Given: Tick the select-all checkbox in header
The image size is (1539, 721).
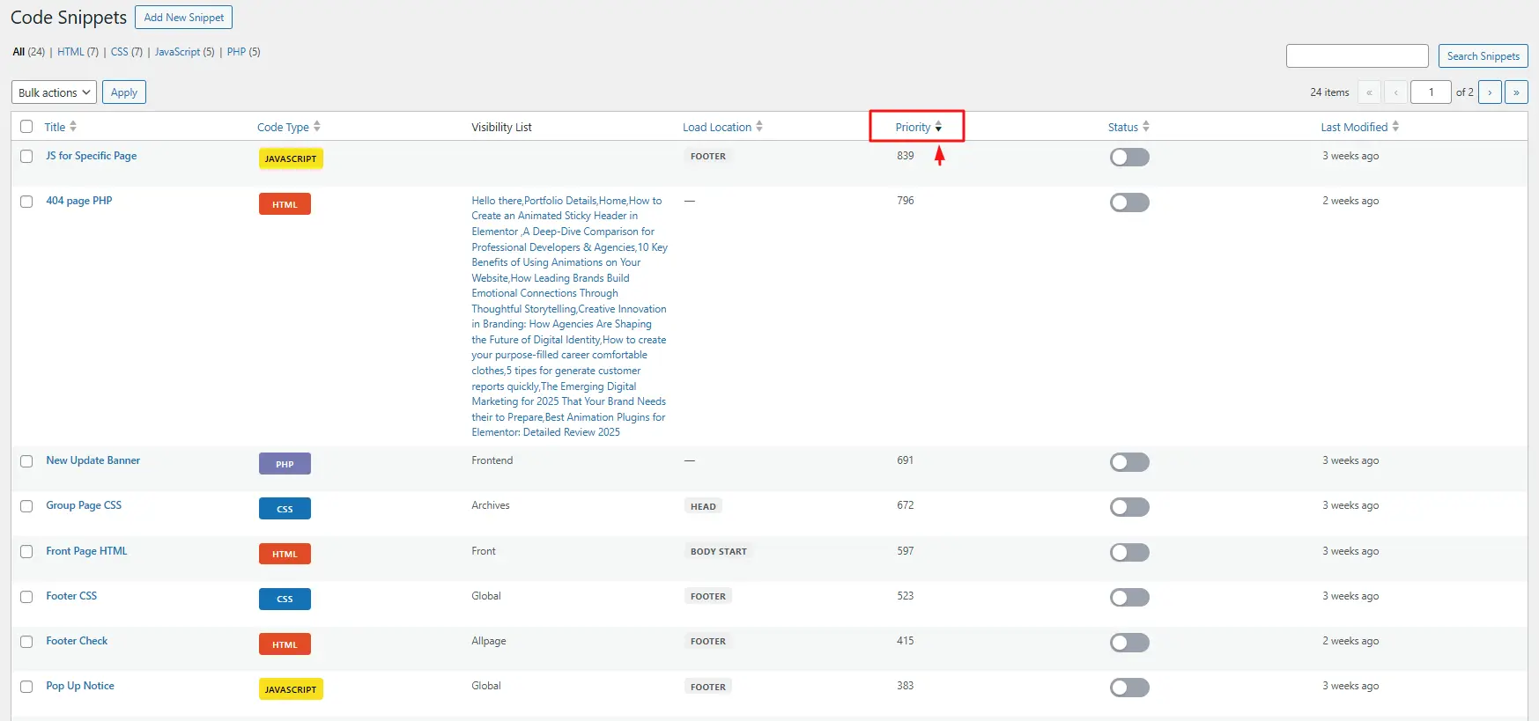Looking at the screenshot, I should coord(26,127).
